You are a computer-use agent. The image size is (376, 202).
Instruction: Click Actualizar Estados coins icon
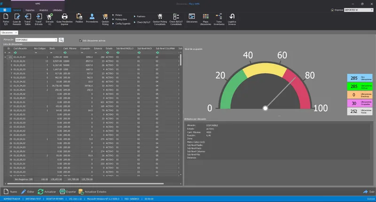(x=81, y=192)
